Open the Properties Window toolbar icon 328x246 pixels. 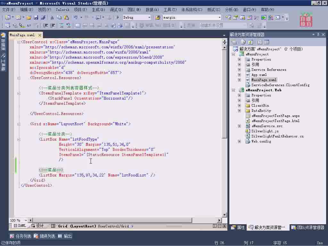[235, 18]
